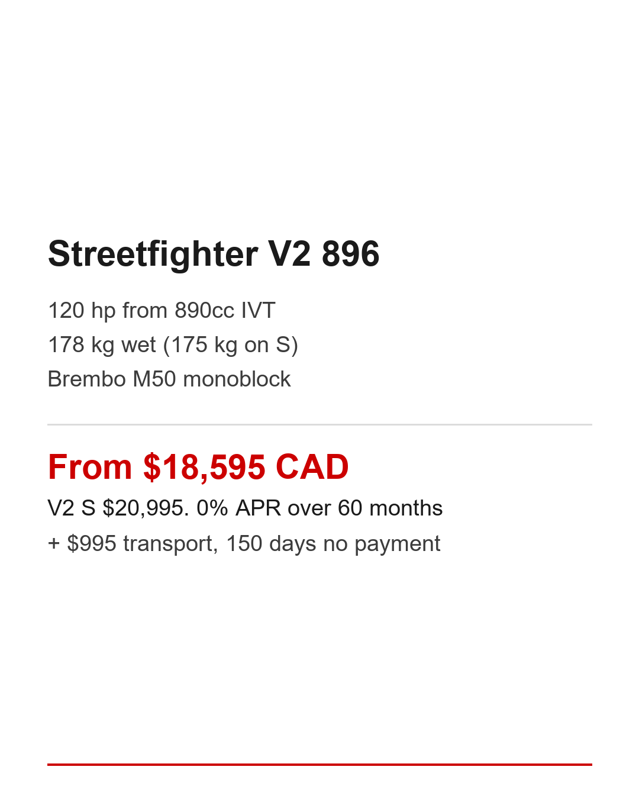Click the (175 kg on S) note
Screen dimensions: 639x799
point(230,345)
